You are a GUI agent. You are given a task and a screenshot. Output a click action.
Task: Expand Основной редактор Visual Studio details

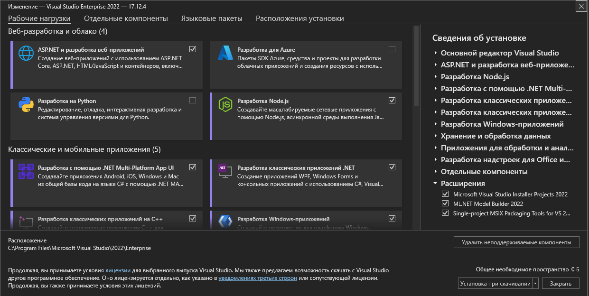436,53
